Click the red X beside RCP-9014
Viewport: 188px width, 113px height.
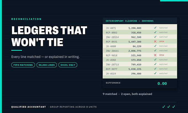155,55
